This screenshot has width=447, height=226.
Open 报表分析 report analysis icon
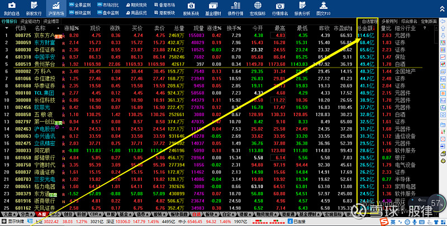click(x=302, y=8)
